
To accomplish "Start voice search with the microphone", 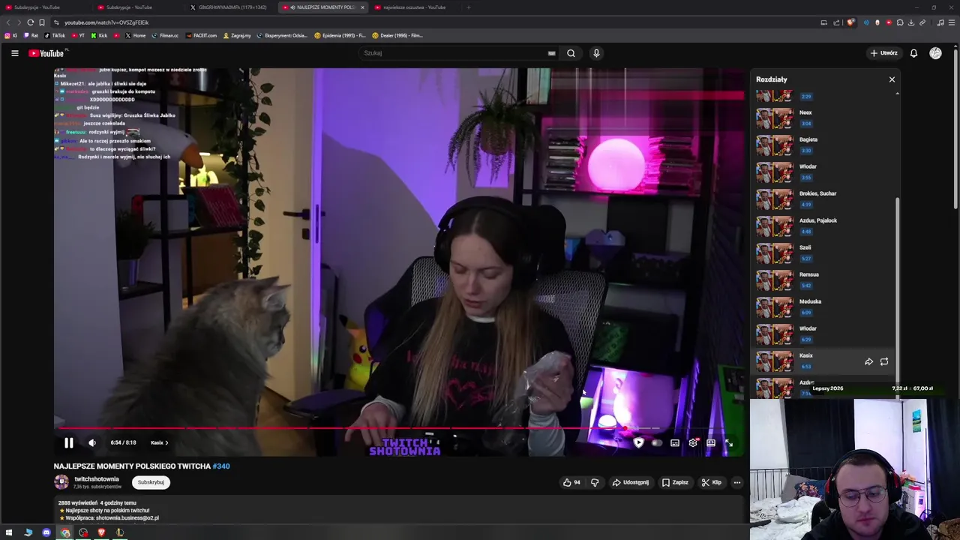I will point(596,53).
